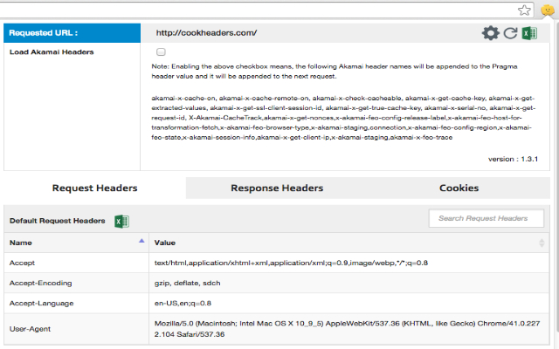Select the Accept-Encoding name cell
The width and height of the screenshot is (559, 349).
(76, 283)
